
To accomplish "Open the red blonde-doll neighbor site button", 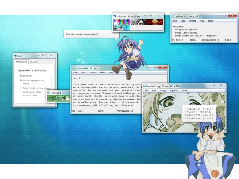I will click(154, 22).
